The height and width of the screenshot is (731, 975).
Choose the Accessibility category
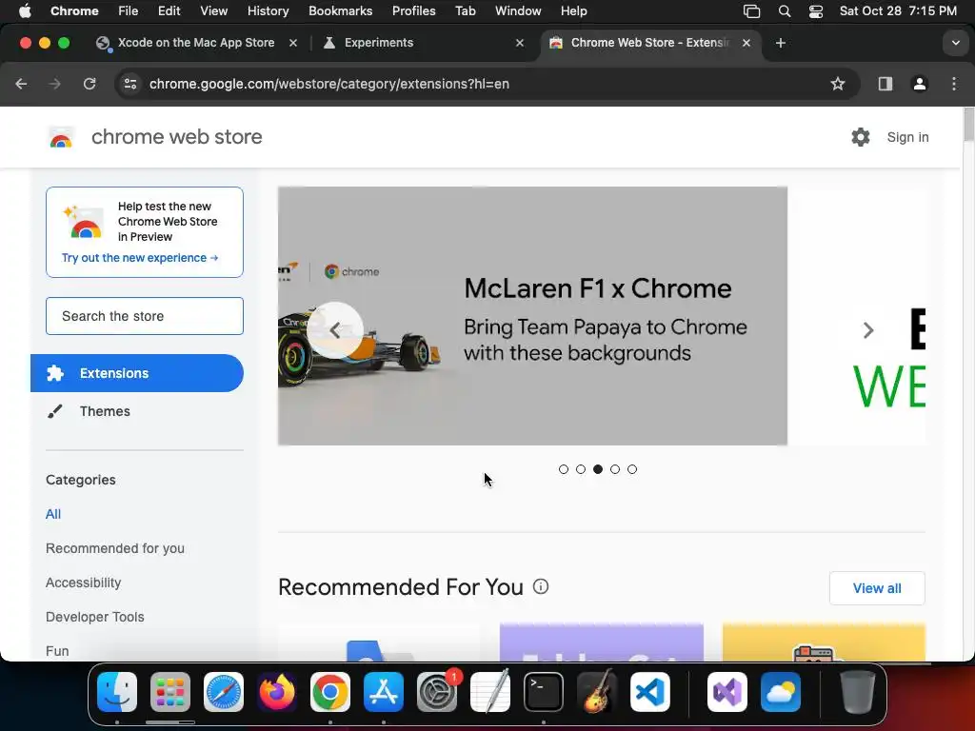84,583
